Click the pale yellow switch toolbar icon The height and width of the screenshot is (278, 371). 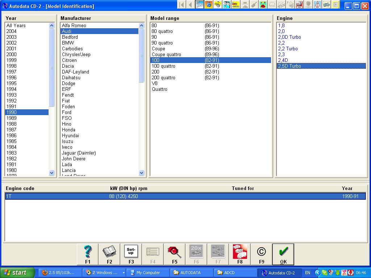click(335, 5)
